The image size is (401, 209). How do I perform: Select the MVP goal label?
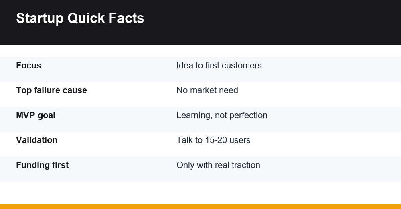coord(36,115)
